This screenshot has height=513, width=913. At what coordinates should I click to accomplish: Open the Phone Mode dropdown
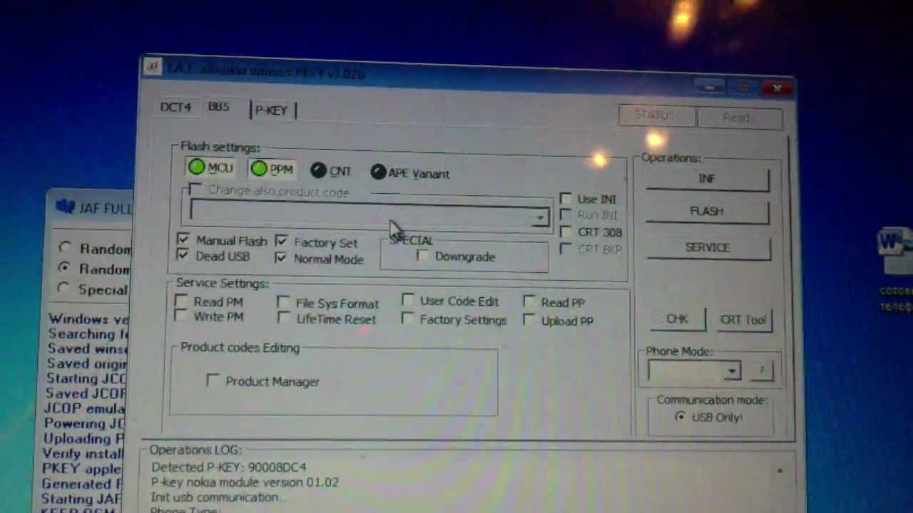coord(732,370)
